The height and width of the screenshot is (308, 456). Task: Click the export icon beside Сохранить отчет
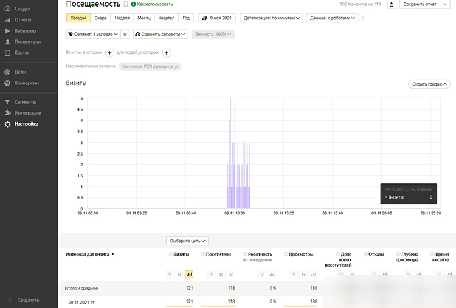tap(392, 4)
